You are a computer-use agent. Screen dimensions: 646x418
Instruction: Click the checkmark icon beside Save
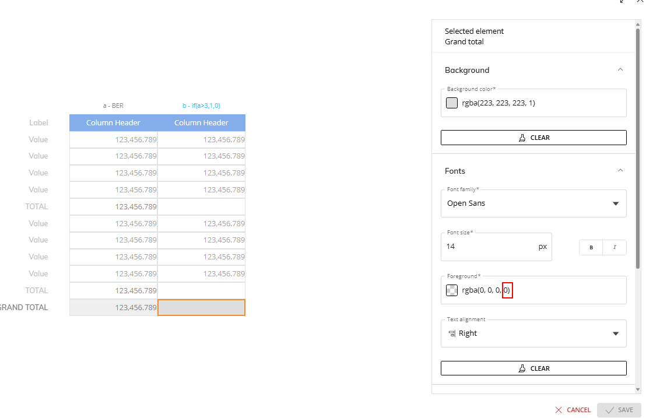click(x=610, y=410)
